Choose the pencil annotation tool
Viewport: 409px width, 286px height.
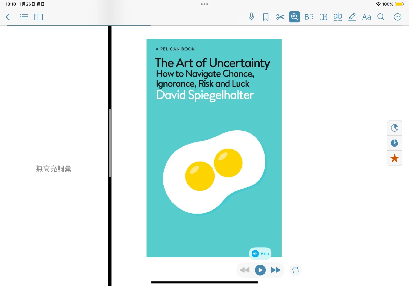[x=352, y=17]
